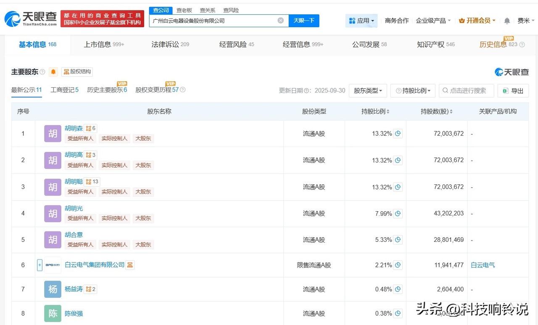Open the 上市信息 tab

pyautogui.click(x=104, y=45)
